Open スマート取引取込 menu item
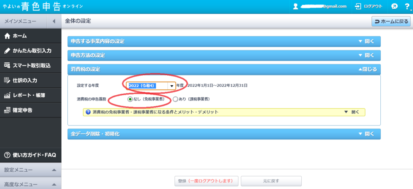 click(x=31, y=66)
